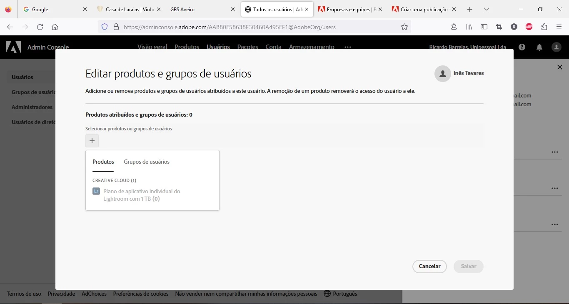This screenshot has height=304, width=569.
Task: Open the Produtos navigation item
Action: [187, 47]
